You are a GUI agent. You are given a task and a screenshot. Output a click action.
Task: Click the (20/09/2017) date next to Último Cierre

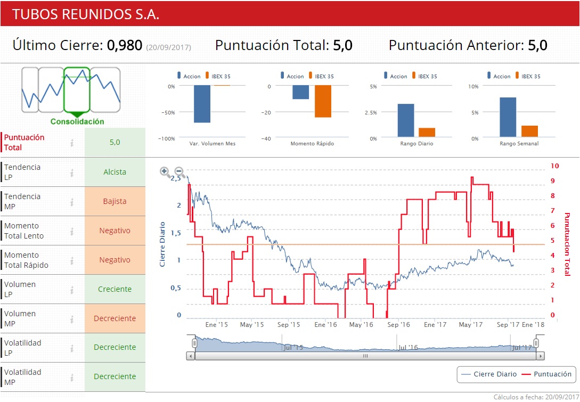169,47
